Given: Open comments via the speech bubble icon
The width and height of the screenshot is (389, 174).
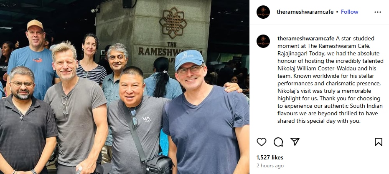Looking at the screenshot, I should pos(278,142).
